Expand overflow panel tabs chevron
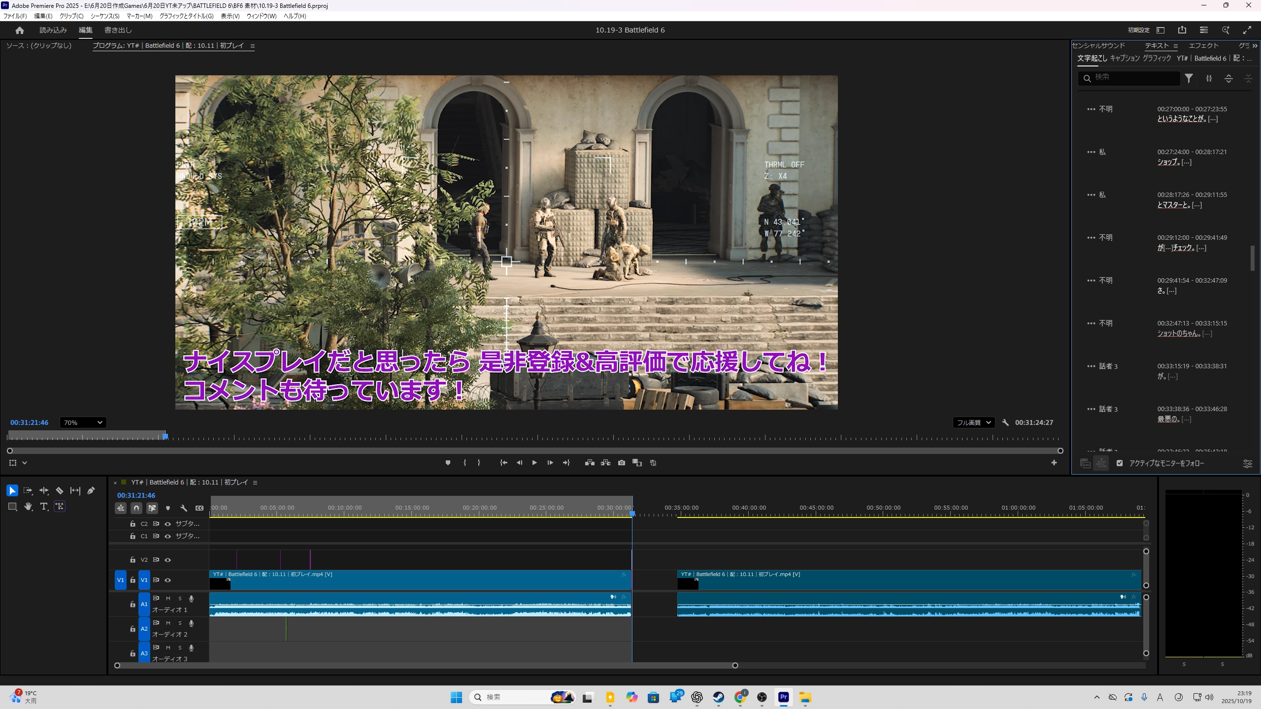 click(x=1255, y=46)
